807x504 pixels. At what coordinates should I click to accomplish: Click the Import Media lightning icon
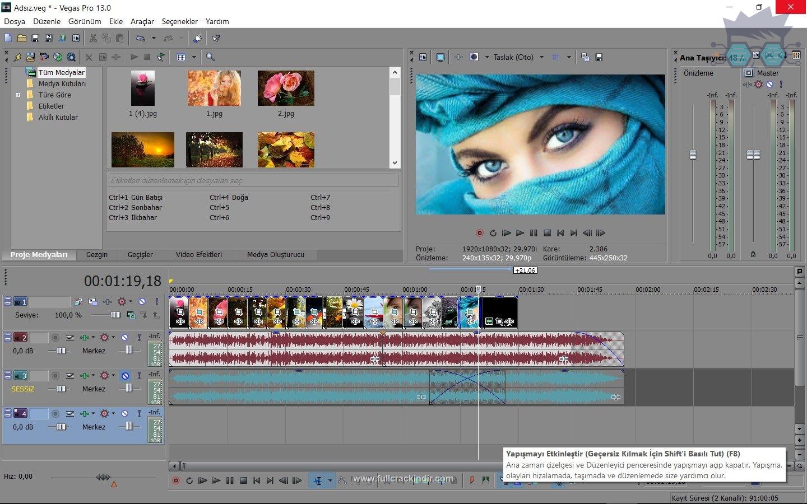[x=17, y=57]
